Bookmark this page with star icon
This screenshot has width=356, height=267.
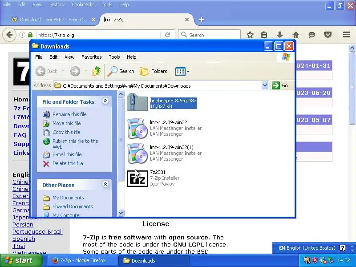(x=250, y=35)
